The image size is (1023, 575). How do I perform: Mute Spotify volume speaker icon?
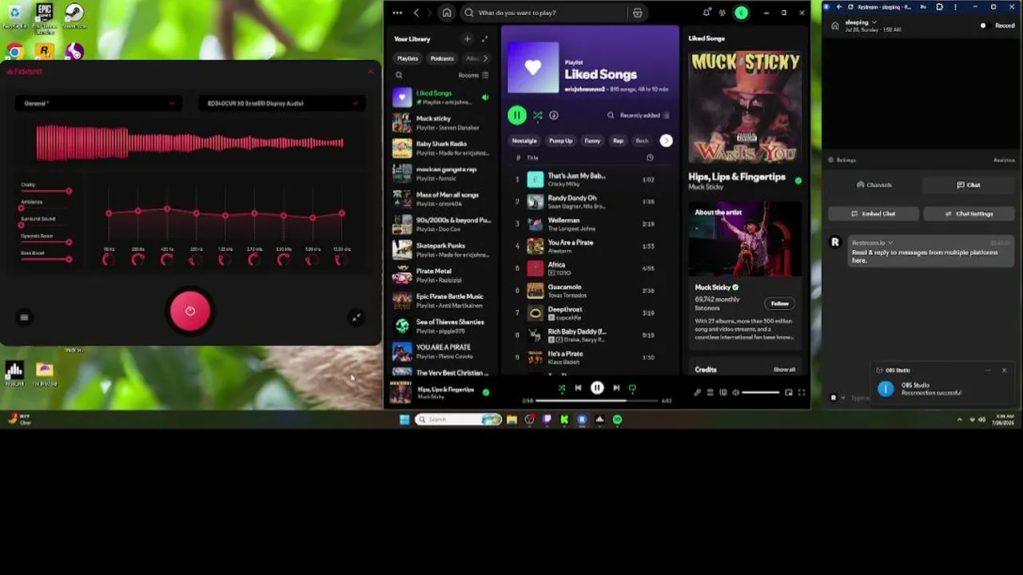click(x=735, y=392)
